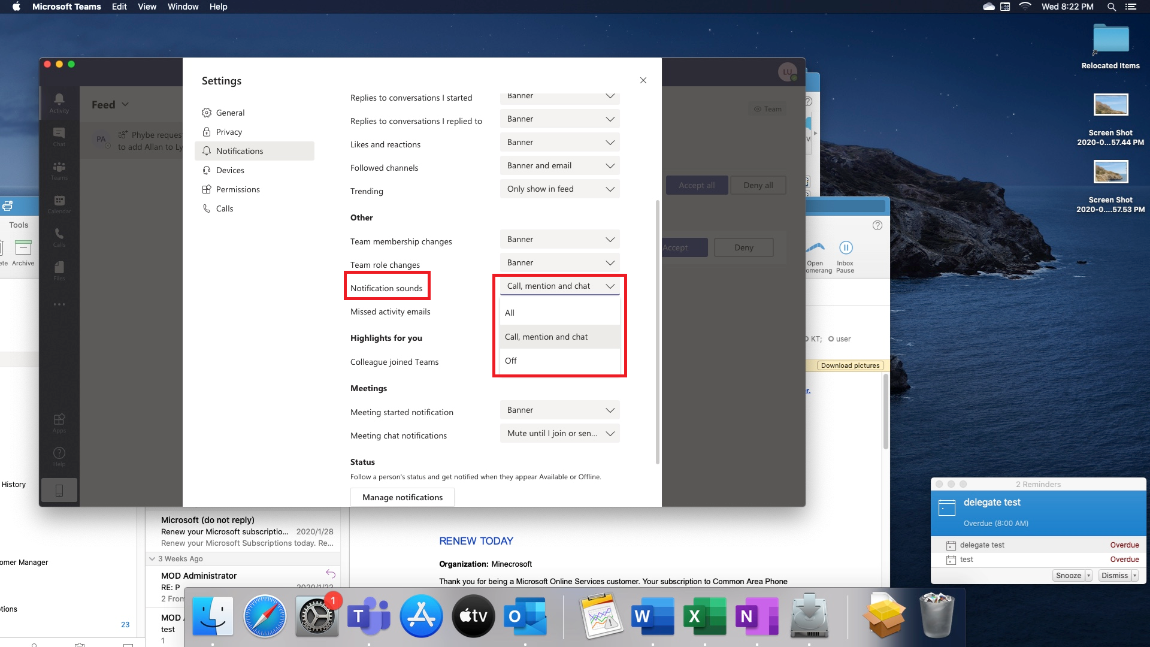Image resolution: width=1150 pixels, height=647 pixels.
Task: Switch to General settings tab
Action: click(x=254, y=113)
